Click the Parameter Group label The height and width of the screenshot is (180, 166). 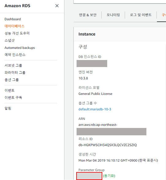[92, 170]
